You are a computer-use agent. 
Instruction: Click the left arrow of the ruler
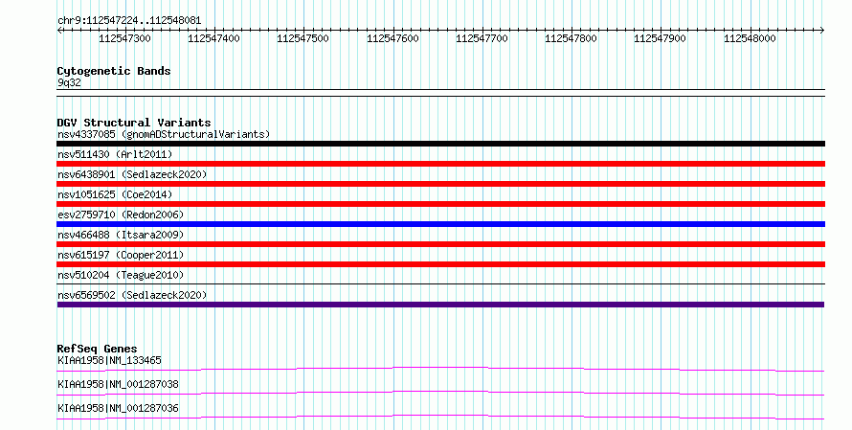[59, 31]
